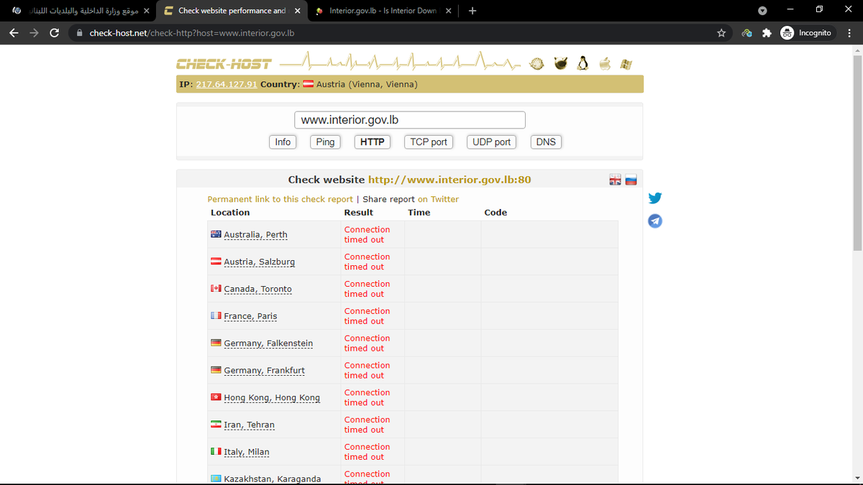The height and width of the screenshot is (485, 863).
Task: Click the black devil-cat icon in header
Action: click(560, 64)
